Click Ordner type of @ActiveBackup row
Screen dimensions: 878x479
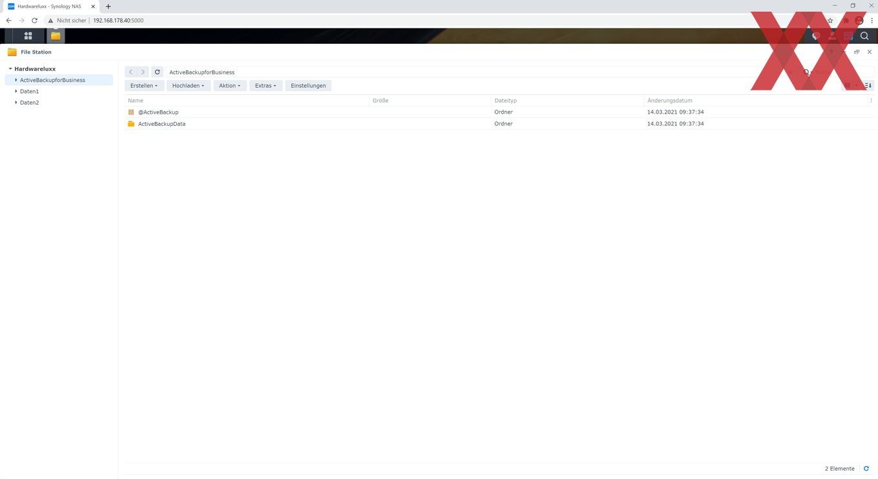pyautogui.click(x=504, y=112)
